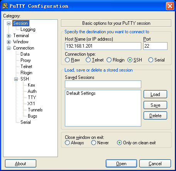Viewport: 176px width, 171px height.
Task: Set close window on exit to Never
Action: tap(93, 143)
